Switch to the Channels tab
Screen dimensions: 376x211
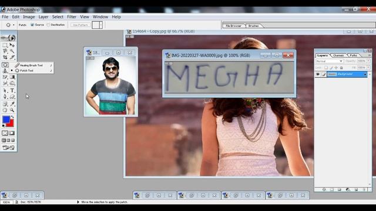pos(338,55)
